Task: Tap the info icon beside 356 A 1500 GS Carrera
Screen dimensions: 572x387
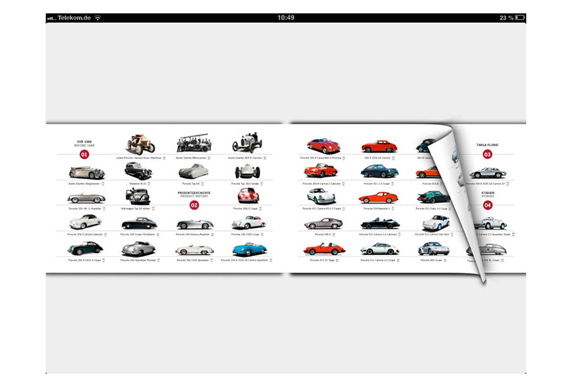Action: click(x=393, y=158)
